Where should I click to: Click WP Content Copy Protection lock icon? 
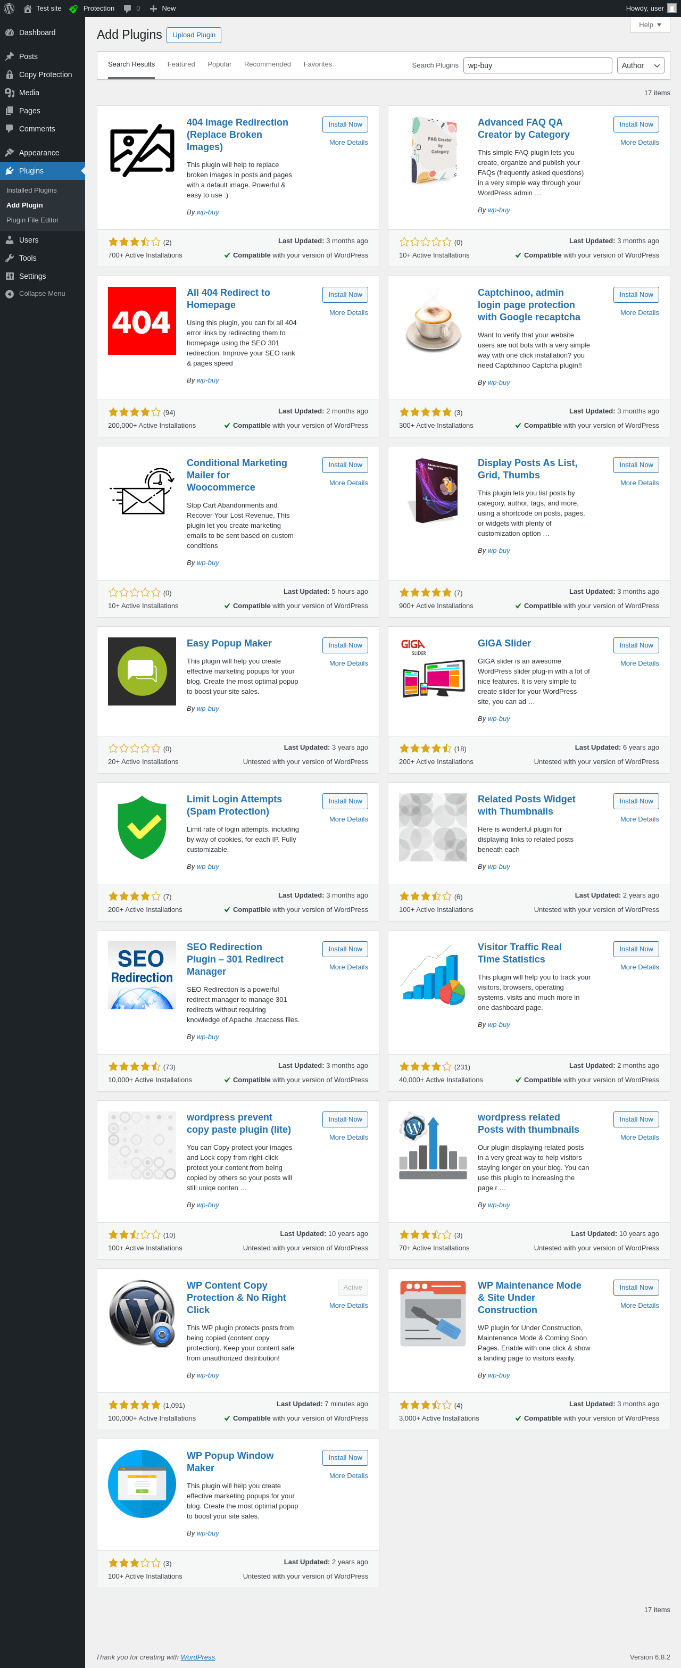[x=142, y=1314]
